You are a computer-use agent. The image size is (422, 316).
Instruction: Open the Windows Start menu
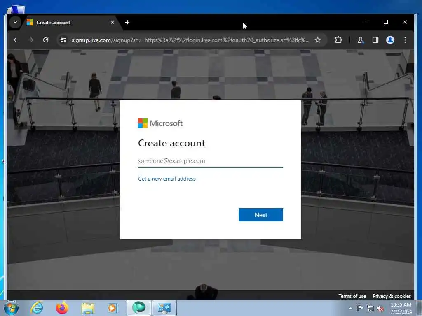coord(11,308)
